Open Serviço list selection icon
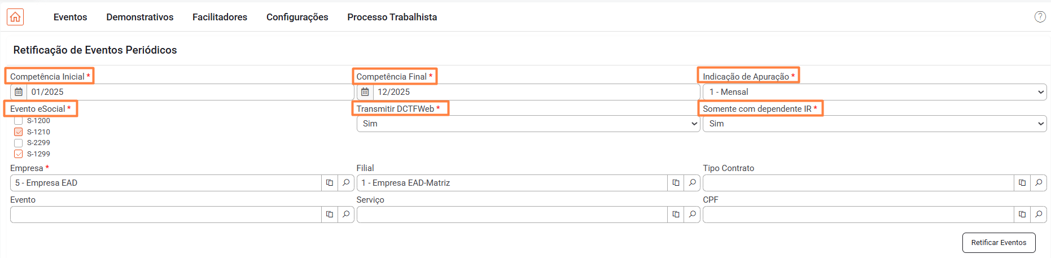 (676, 215)
